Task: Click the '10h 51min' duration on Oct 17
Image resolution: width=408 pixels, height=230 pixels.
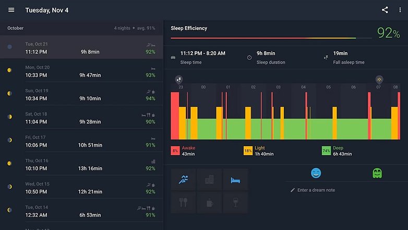Action: click(90, 145)
